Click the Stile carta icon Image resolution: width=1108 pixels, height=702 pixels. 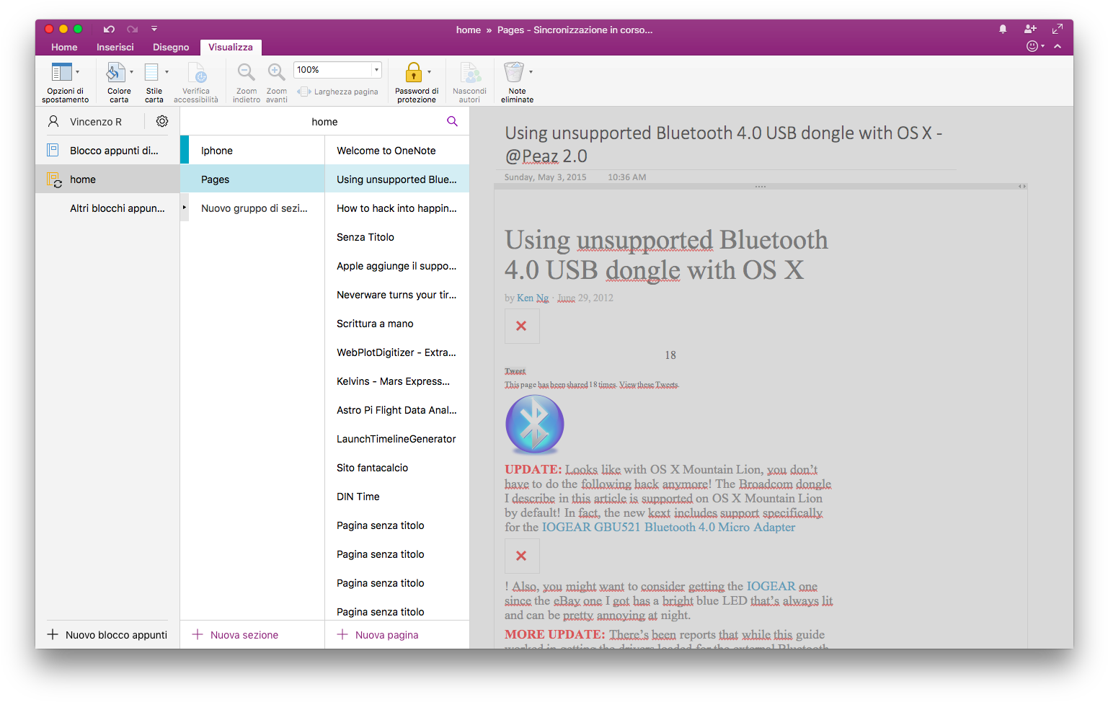pyautogui.click(x=151, y=72)
